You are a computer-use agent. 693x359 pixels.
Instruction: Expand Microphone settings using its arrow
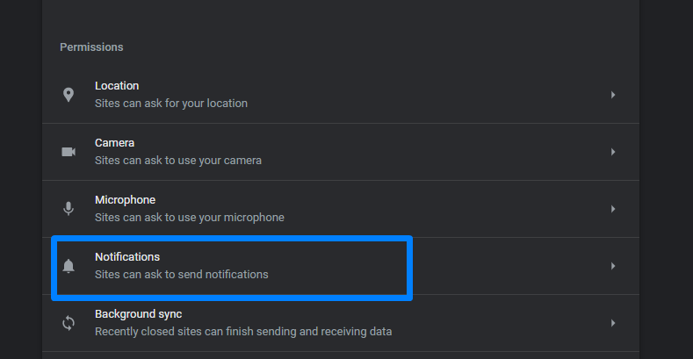(613, 209)
